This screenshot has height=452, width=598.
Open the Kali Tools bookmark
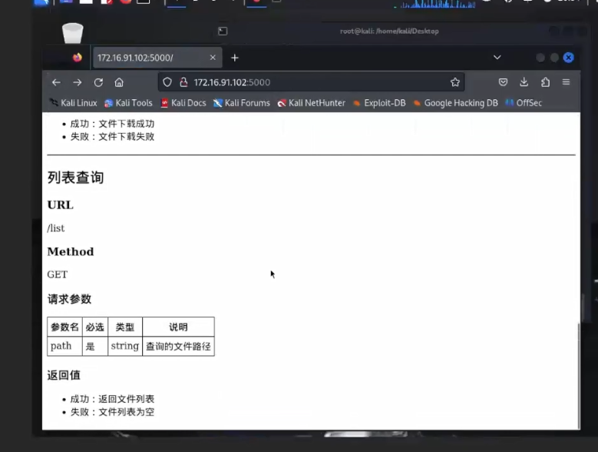[128, 103]
